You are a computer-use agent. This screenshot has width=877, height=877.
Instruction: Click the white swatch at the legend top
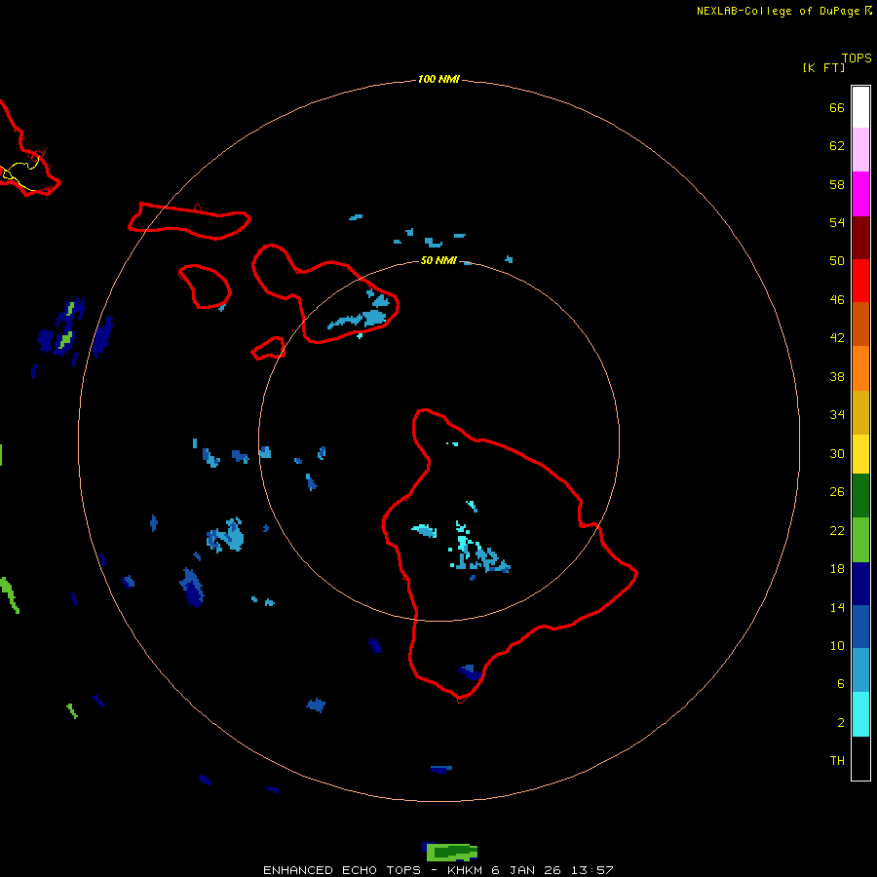pyautogui.click(x=860, y=107)
